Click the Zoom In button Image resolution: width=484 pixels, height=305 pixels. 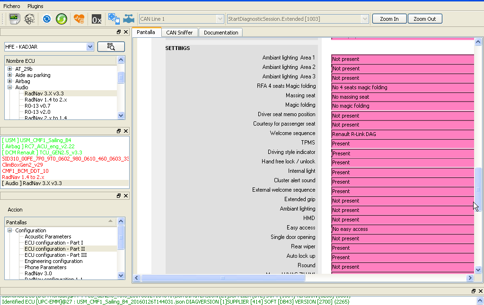click(389, 19)
